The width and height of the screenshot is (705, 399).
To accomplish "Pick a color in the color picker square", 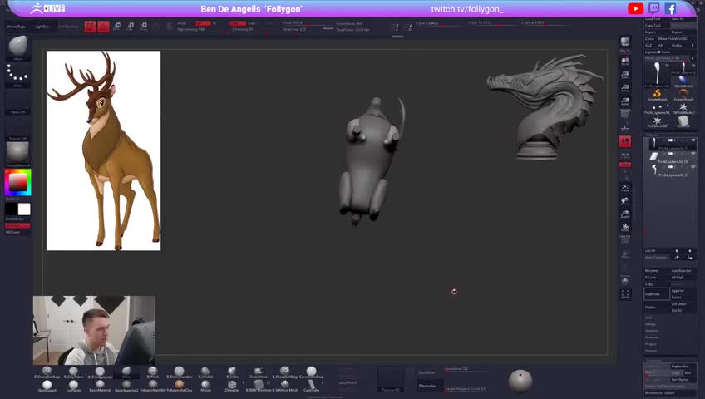I will click(x=18, y=182).
